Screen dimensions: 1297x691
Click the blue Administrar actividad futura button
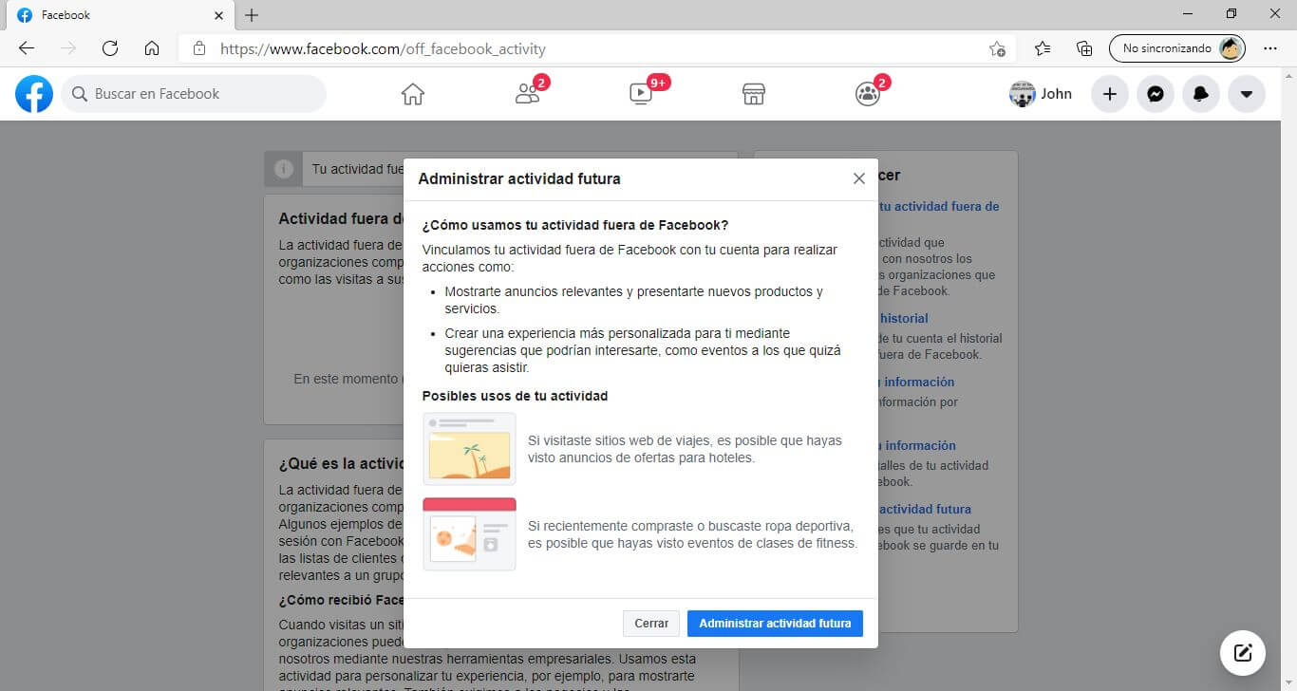(x=775, y=624)
